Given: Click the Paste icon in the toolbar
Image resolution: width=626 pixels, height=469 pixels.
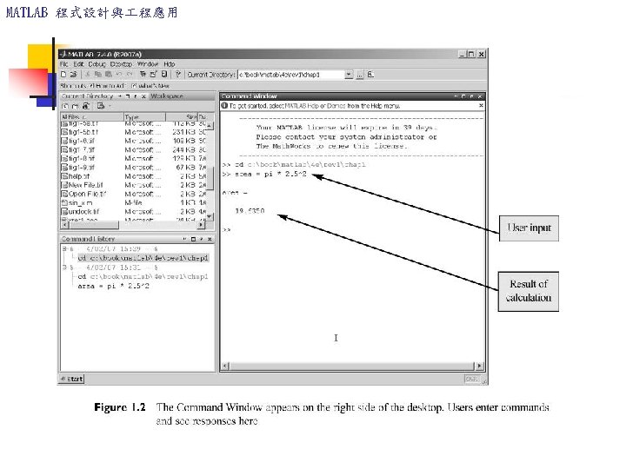Looking at the screenshot, I should [108, 74].
